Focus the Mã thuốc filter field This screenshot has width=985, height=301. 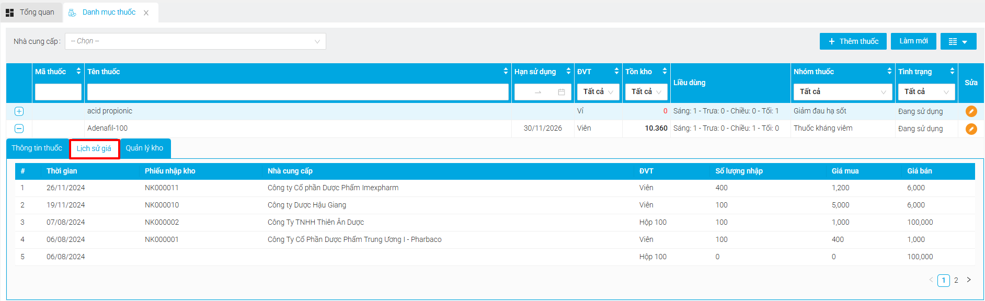pyautogui.click(x=58, y=92)
